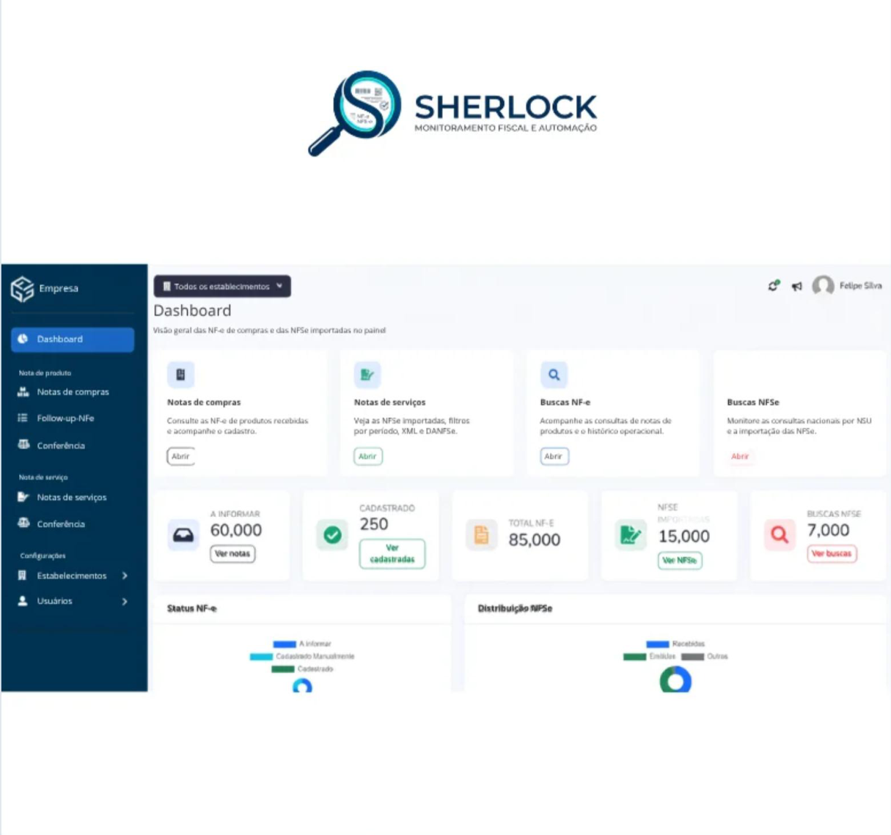Click the 7,000 Buscas NFSe value

[829, 531]
